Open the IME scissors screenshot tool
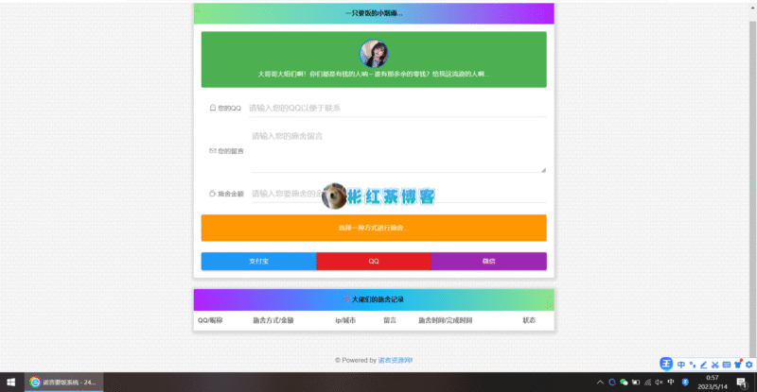757x392 pixels. 715,365
